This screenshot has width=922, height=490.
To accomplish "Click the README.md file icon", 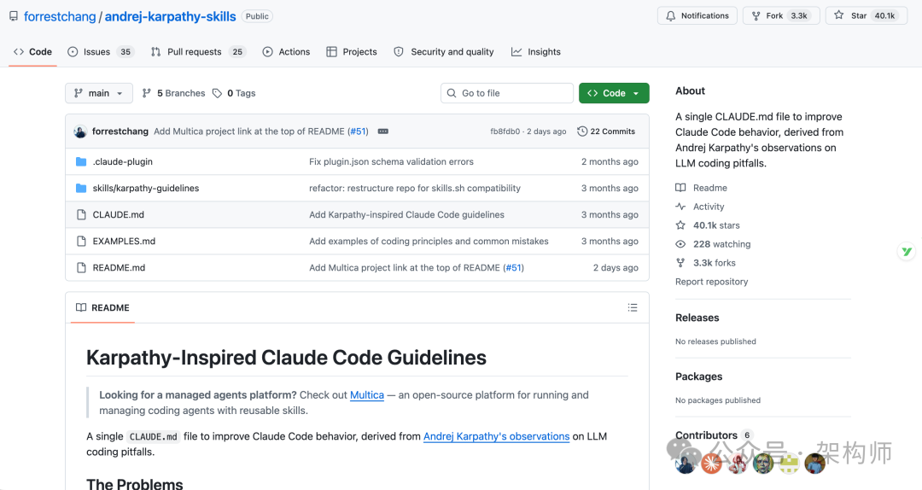I will point(82,268).
